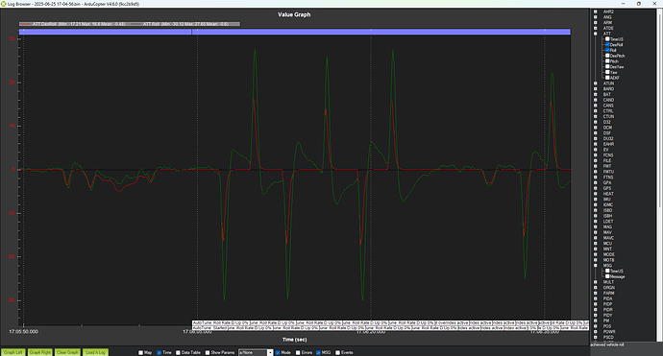The image size is (663, 356).
Task: Click the Clear Graph button
Action: (67, 352)
